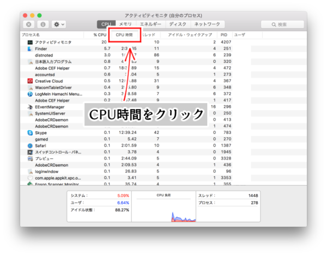This screenshot has height=255, width=327.
Task: Click the loginwindow process icon
Action: click(31, 172)
